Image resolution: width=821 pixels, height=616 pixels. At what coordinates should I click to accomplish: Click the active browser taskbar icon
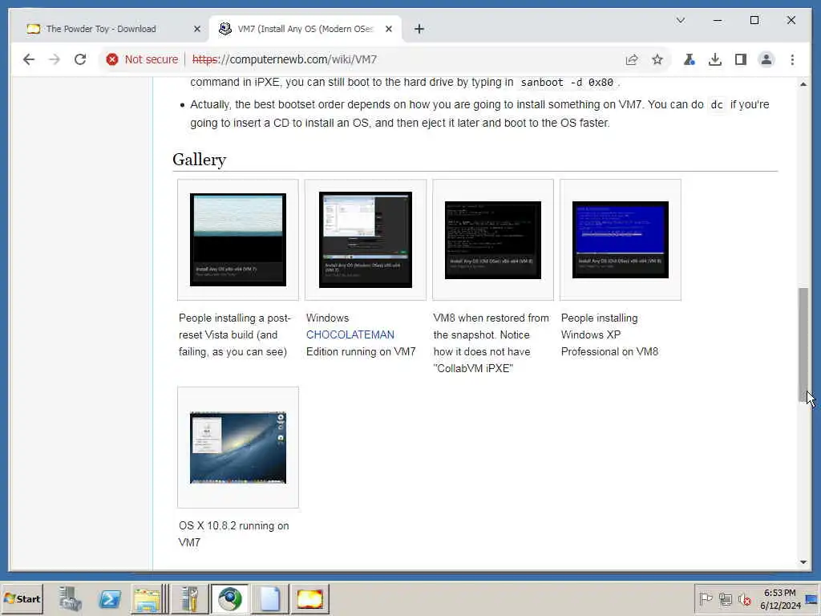[230, 598]
